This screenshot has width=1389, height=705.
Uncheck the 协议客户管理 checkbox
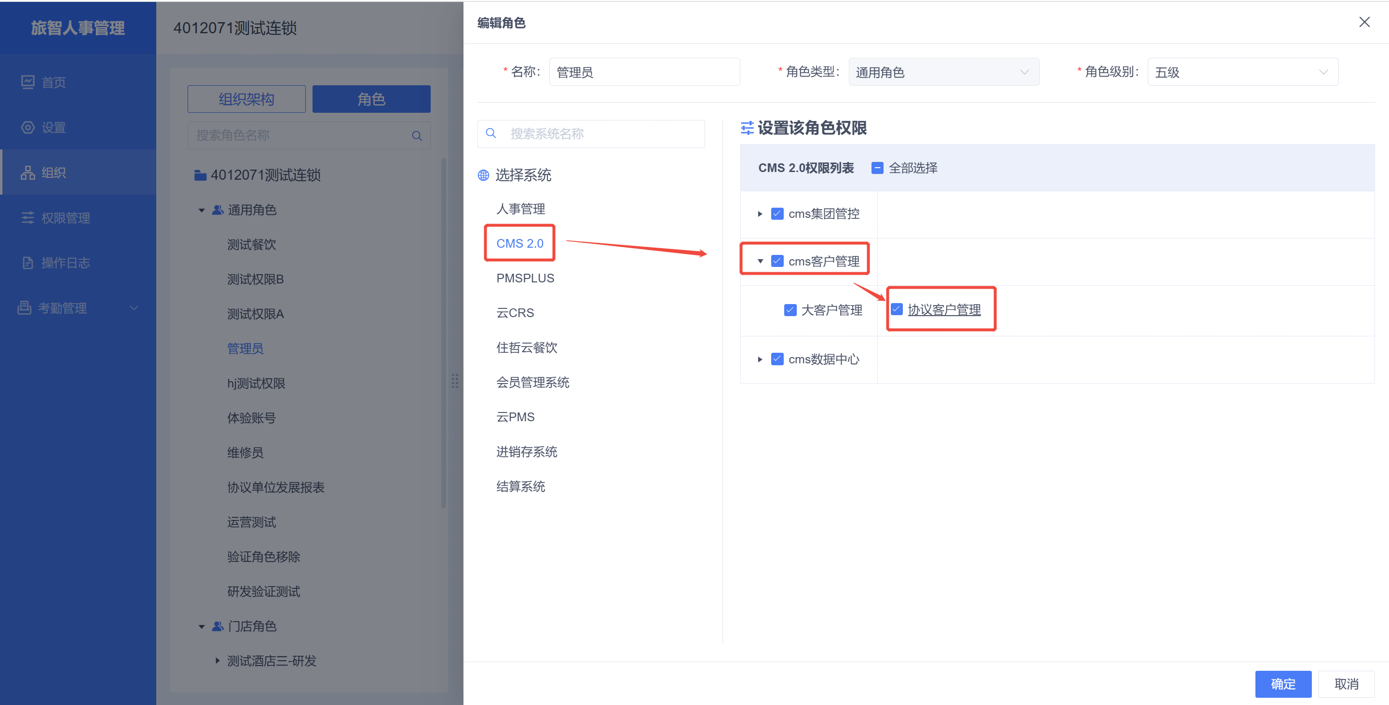[897, 309]
